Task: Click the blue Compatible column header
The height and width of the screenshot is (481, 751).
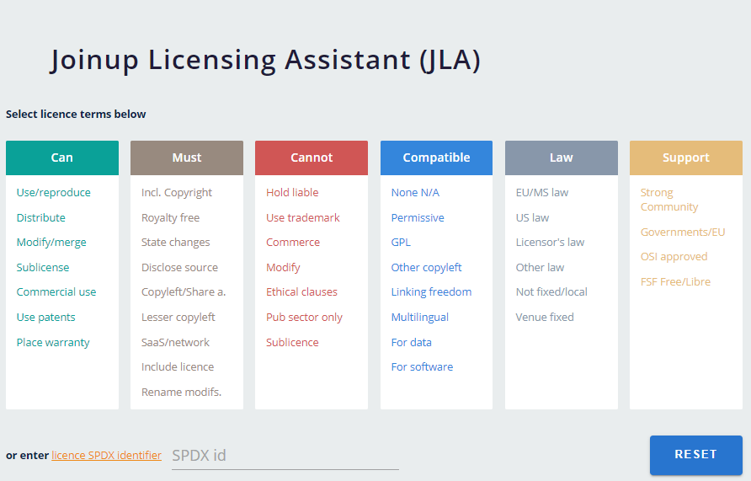Action: [436, 158]
